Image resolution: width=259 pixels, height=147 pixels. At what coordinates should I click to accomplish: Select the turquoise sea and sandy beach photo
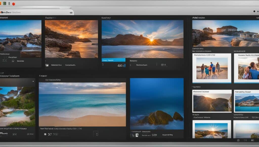pos(82,104)
